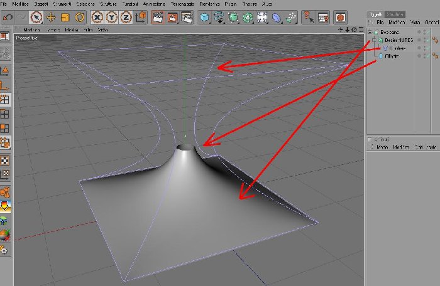Viewport: 440px width, 286px height.
Task: Add a Cube primitive object
Action: [x=204, y=18]
